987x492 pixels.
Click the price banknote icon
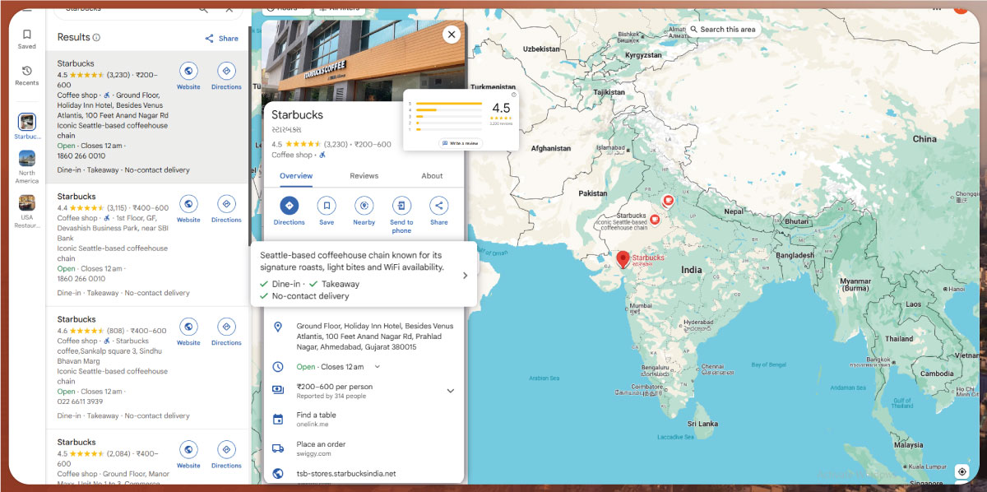(x=278, y=390)
